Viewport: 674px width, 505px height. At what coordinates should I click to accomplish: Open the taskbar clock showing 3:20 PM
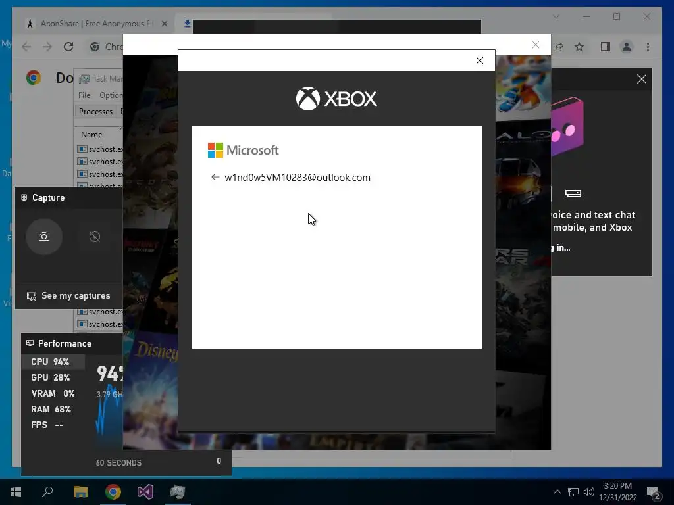coord(617,492)
